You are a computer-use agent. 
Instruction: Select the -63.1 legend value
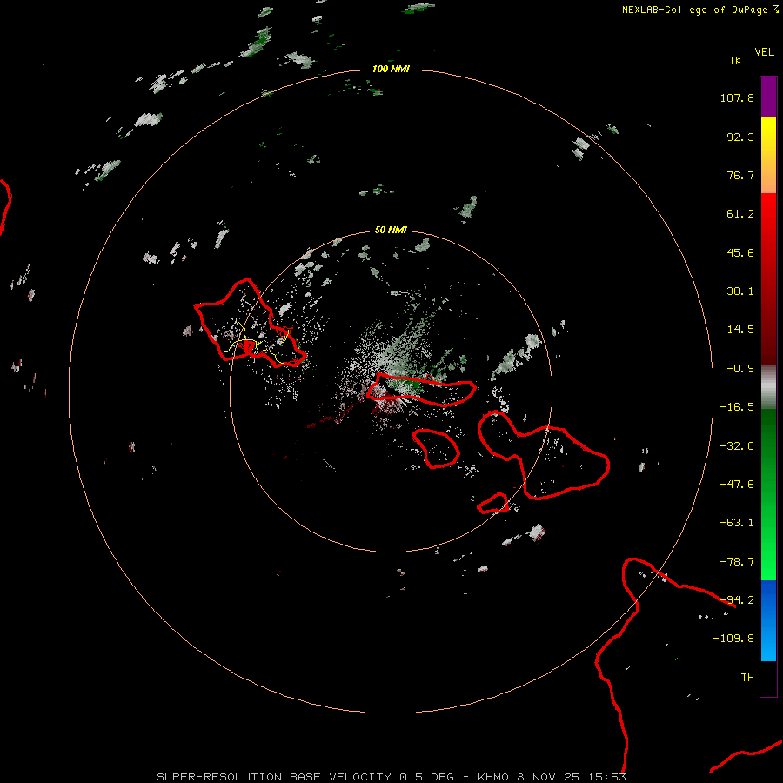737,523
